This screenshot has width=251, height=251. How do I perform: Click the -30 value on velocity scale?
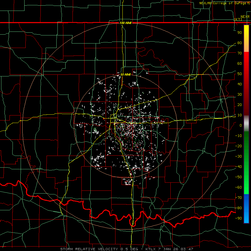238,156
